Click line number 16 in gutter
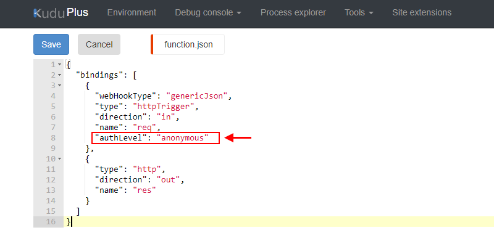 coord(51,221)
